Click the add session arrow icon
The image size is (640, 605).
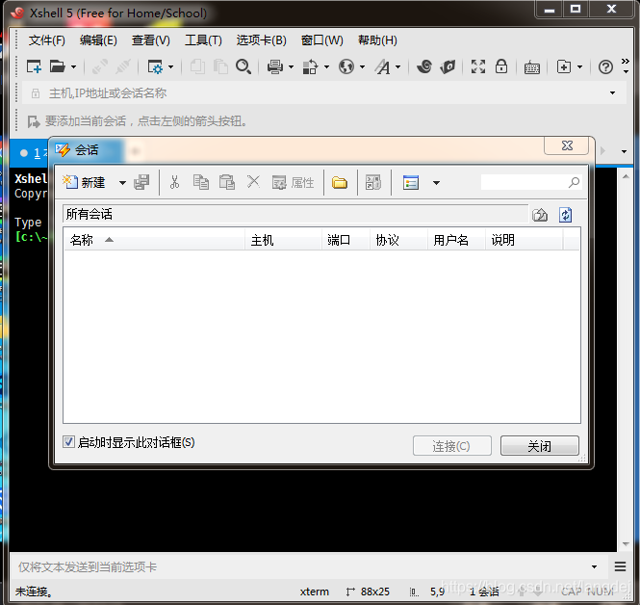coord(34,121)
